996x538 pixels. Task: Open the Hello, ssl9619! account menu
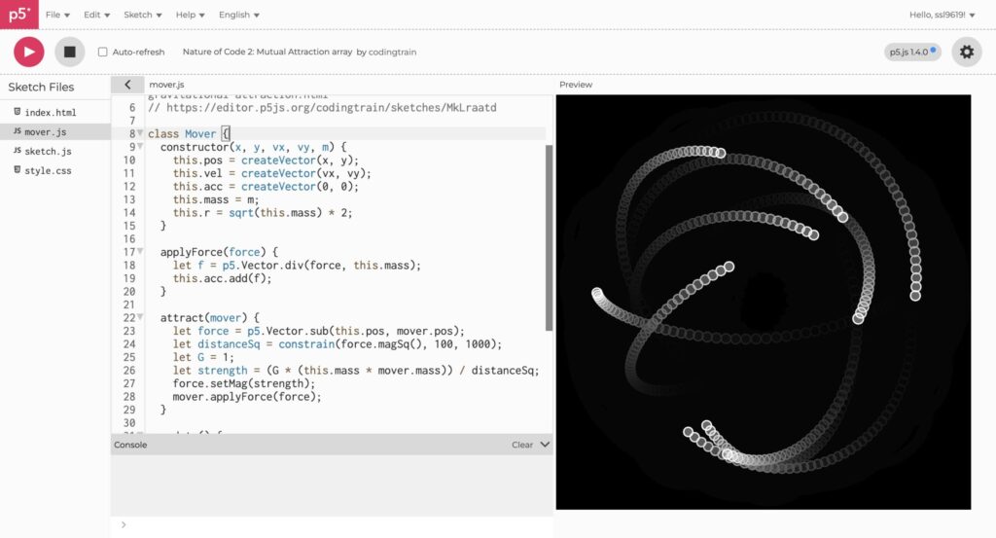942,15
